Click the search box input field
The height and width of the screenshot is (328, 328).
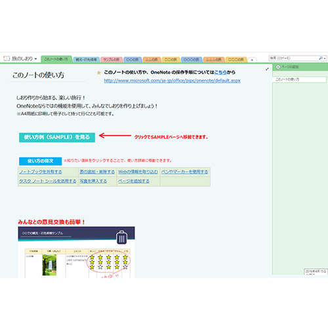point(293,58)
